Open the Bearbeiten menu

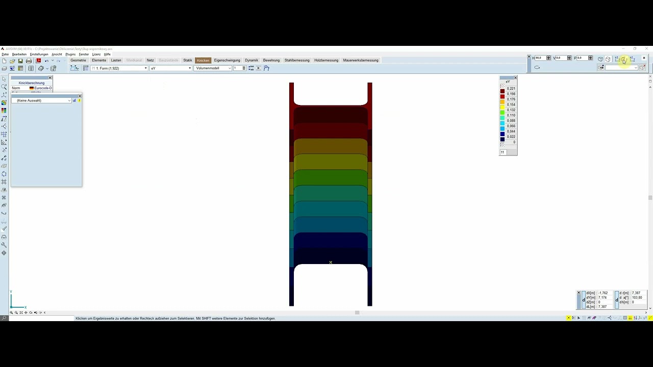pos(19,54)
